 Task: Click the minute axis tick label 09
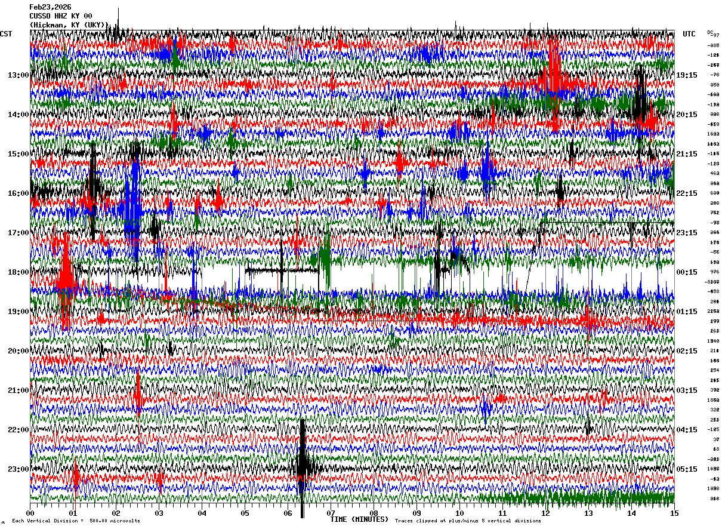(x=416, y=513)
